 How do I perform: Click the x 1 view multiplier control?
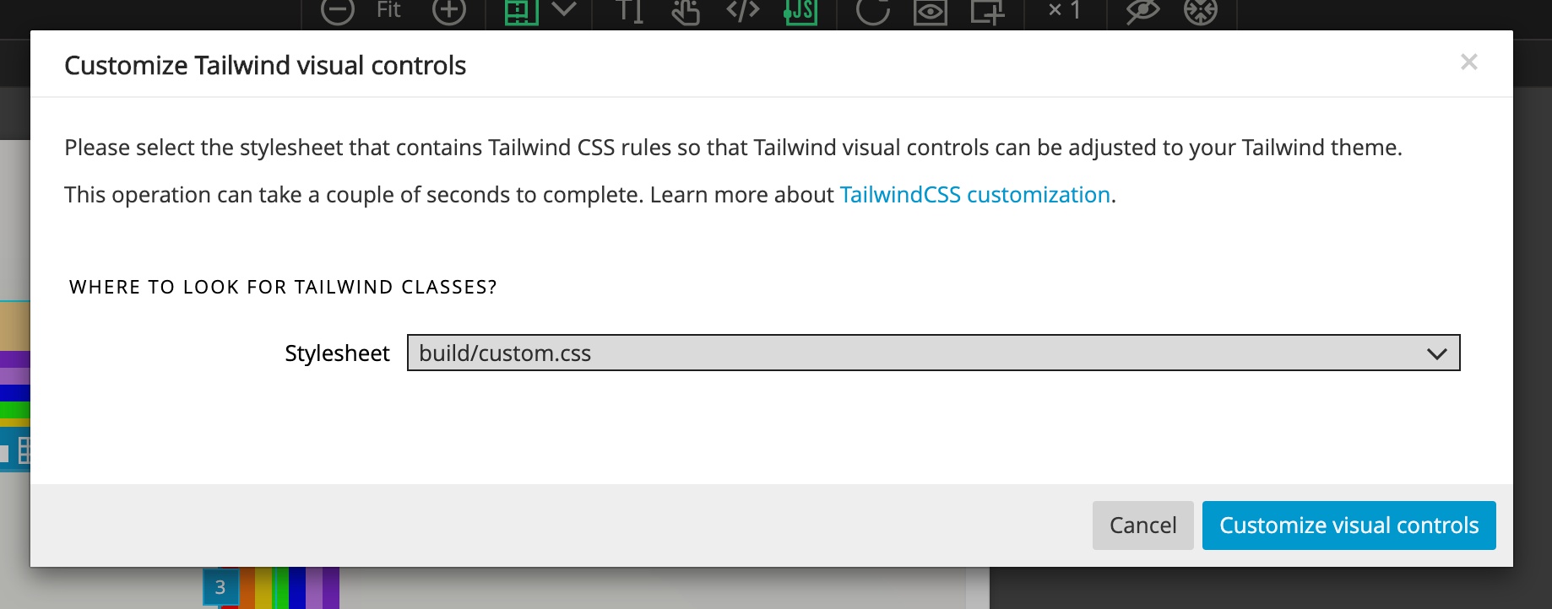tap(1064, 10)
